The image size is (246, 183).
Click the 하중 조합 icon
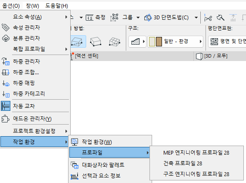click(6, 72)
